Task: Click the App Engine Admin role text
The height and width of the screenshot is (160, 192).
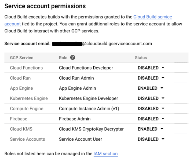Action: 78,88
